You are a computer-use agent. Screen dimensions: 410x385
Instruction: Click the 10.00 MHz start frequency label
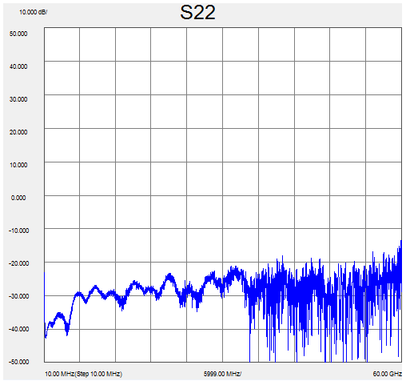click(x=59, y=374)
